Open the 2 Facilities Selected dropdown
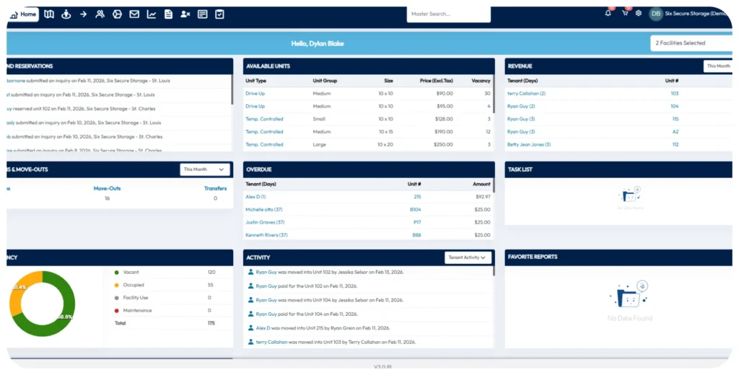This screenshot has width=739, height=375. (x=691, y=43)
